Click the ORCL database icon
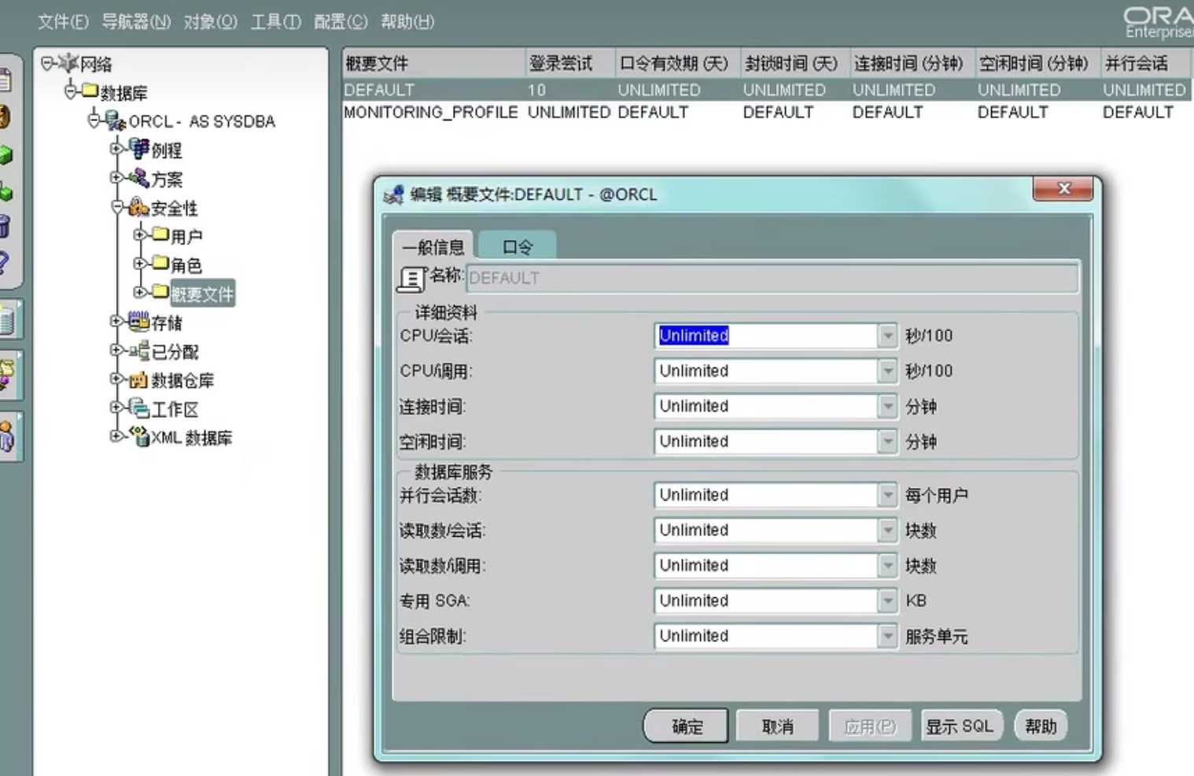Viewport: 1194px width, 776px height. [116, 120]
